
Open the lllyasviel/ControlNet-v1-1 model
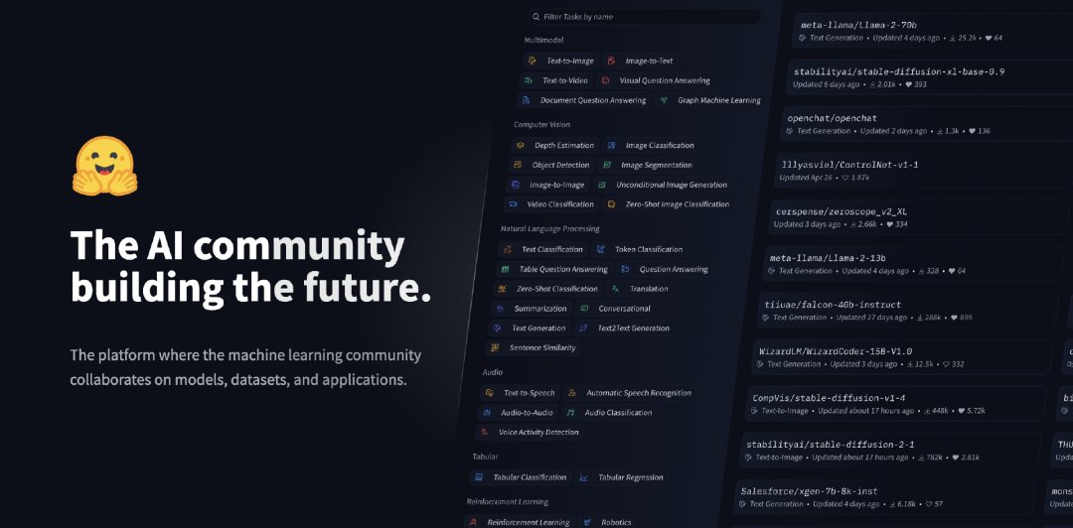(923, 171)
